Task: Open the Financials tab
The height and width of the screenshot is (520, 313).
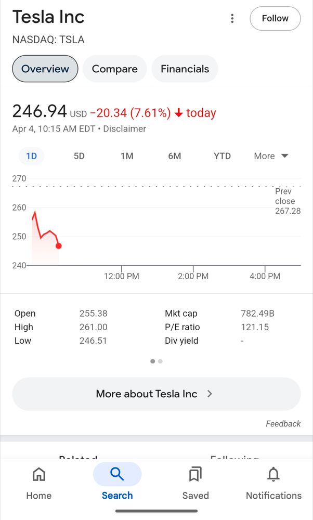Action: (185, 69)
